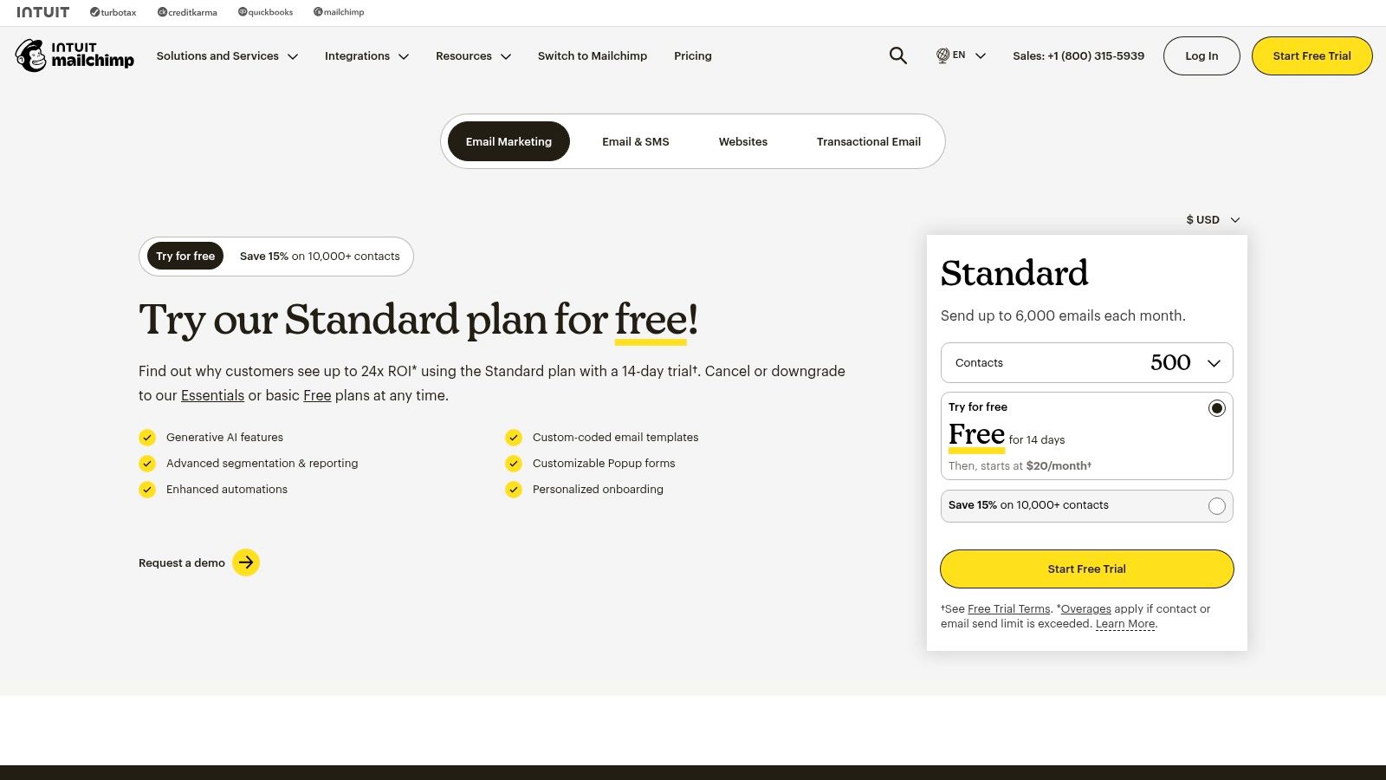Select the Transactional Email tab
The height and width of the screenshot is (780, 1386).
click(x=868, y=141)
